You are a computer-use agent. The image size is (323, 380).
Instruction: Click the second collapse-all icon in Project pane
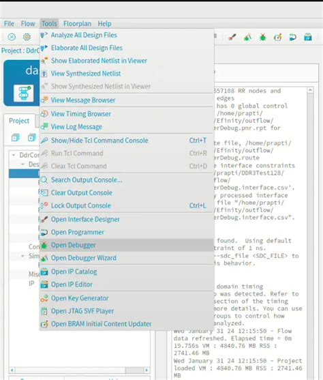coord(32,138)
